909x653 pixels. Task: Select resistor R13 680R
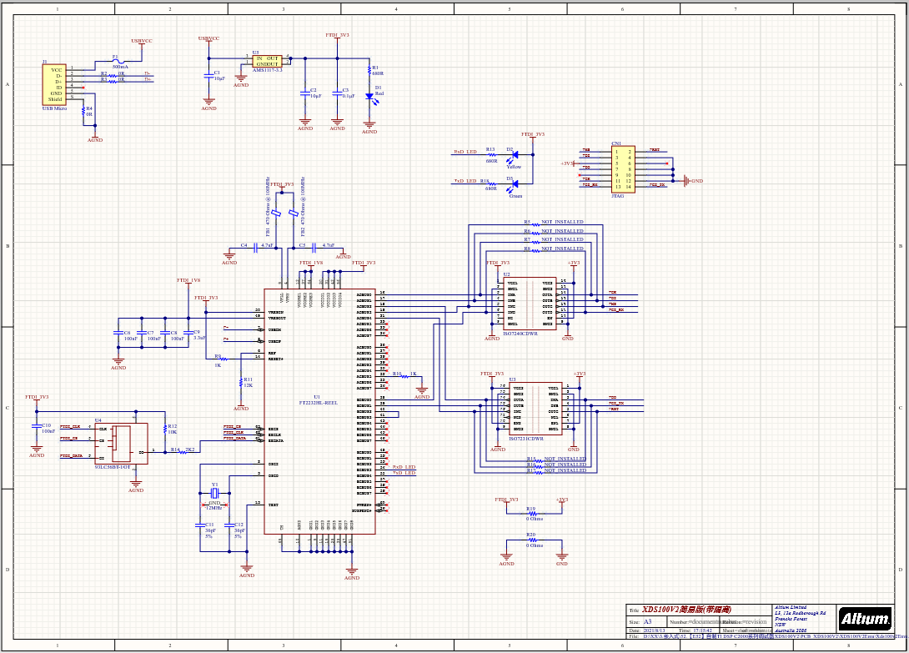491,155
